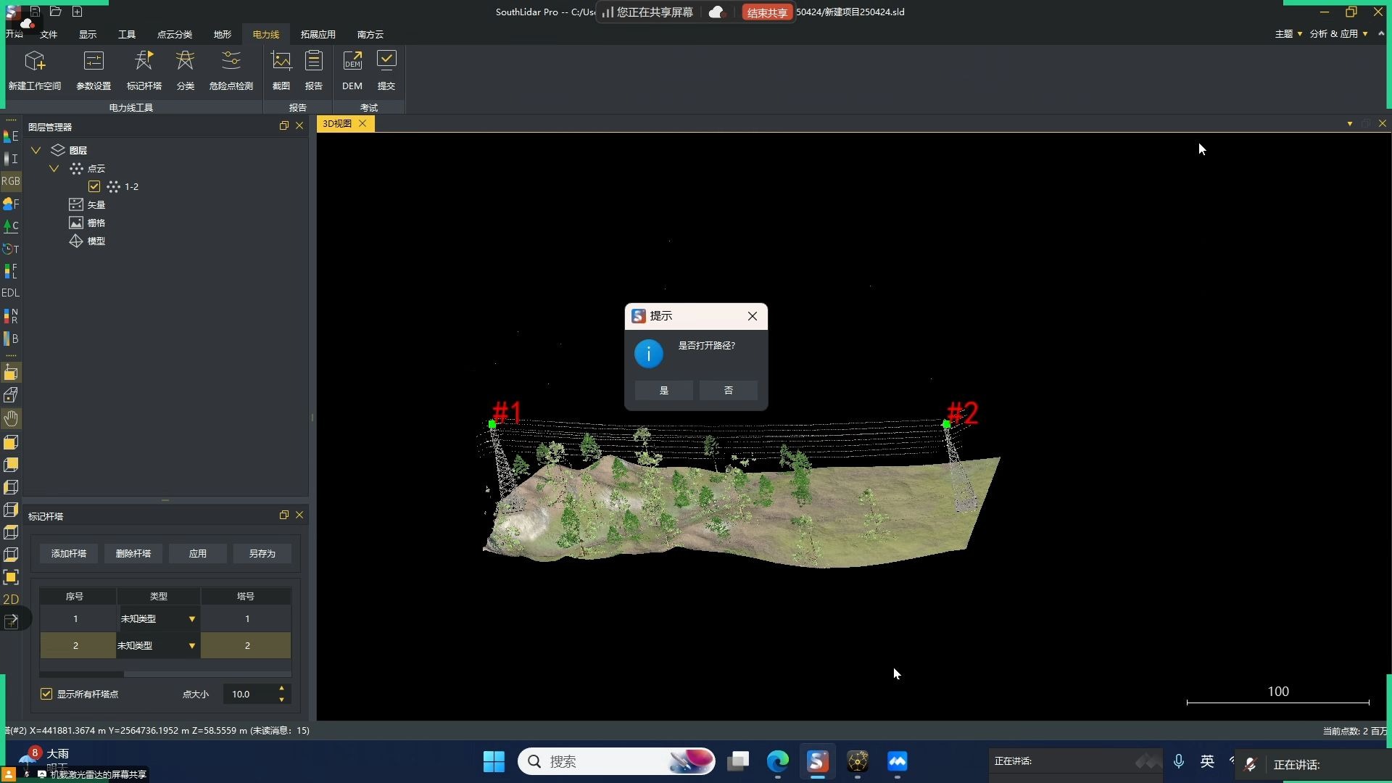The height and width of the screenshot is (783, 1392).
Task: Click 是 in the prompt dialog
Action: [x=663, y=390]
